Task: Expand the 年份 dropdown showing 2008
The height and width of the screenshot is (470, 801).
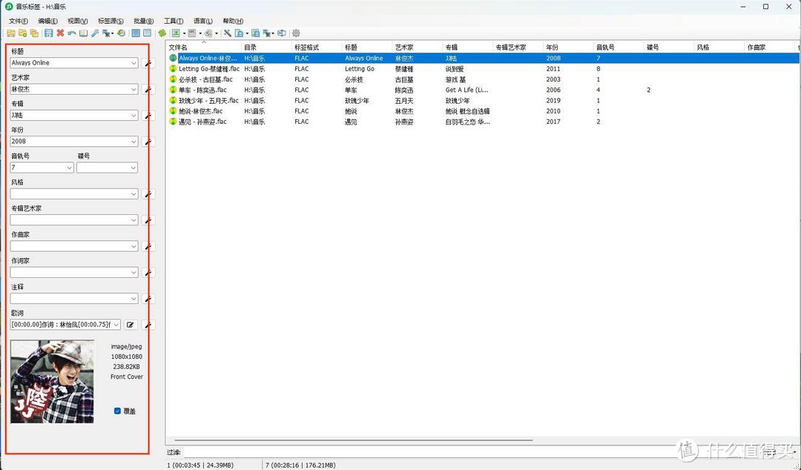Action: (x=133, y=142)
